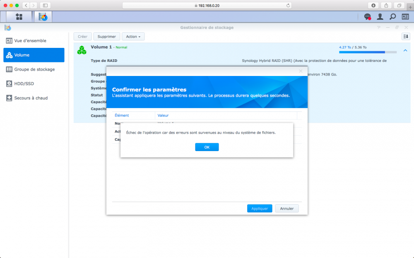This screenshot has width=414, height=258.
Task: Click the sort order icon in toolbar
Action: pos(406,36)
